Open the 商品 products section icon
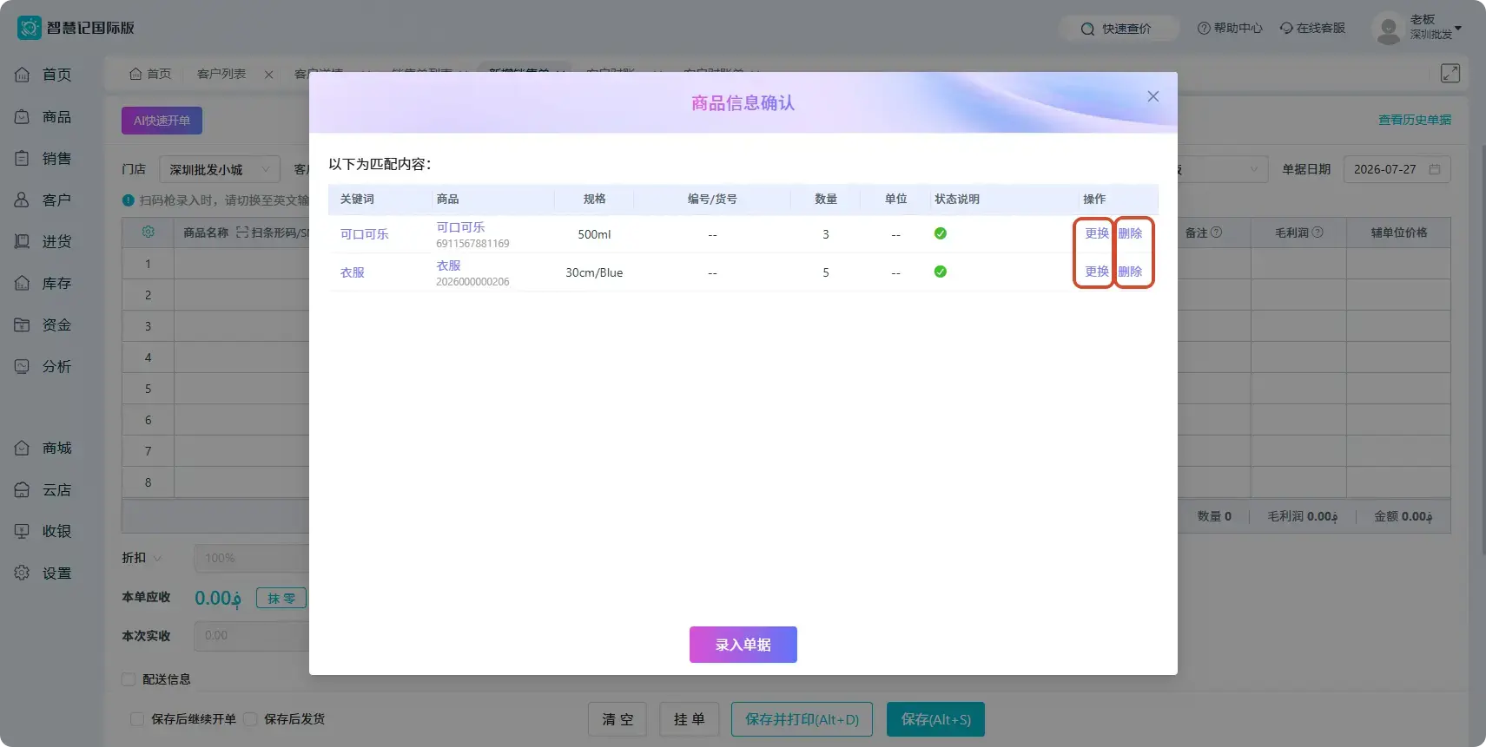Viewport: 1486px width, 747px height. point(23,116)
